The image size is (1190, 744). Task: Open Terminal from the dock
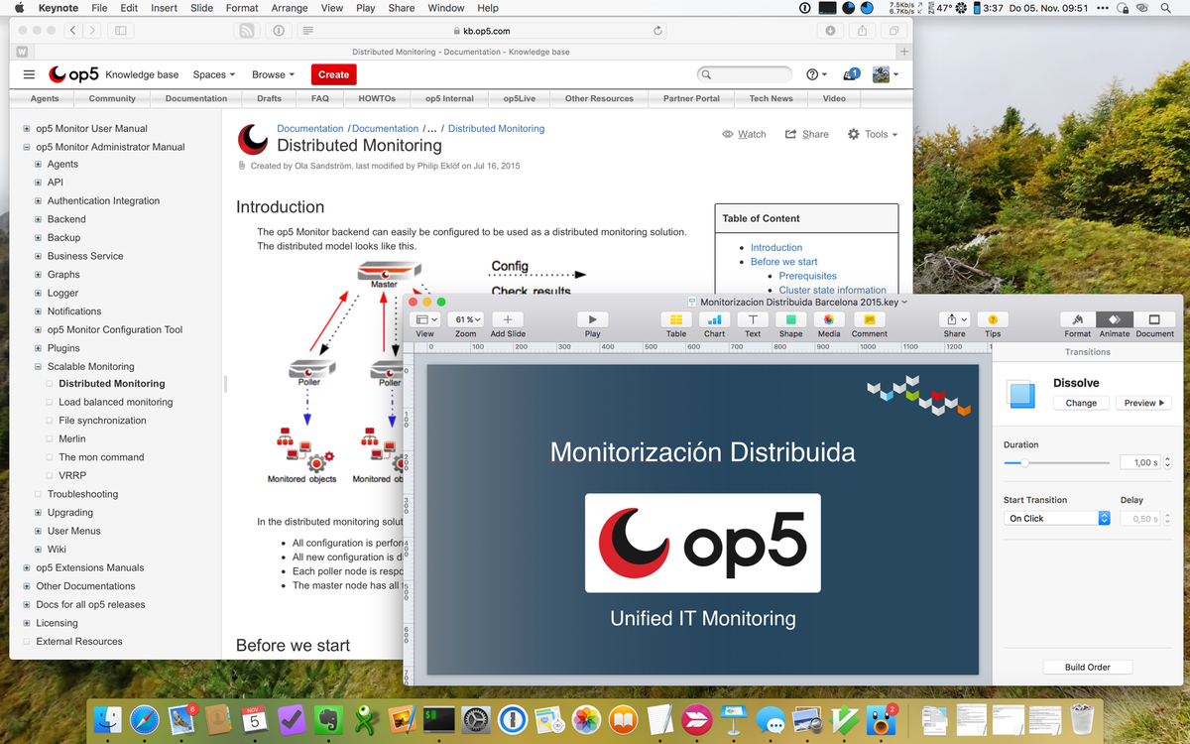438,719
